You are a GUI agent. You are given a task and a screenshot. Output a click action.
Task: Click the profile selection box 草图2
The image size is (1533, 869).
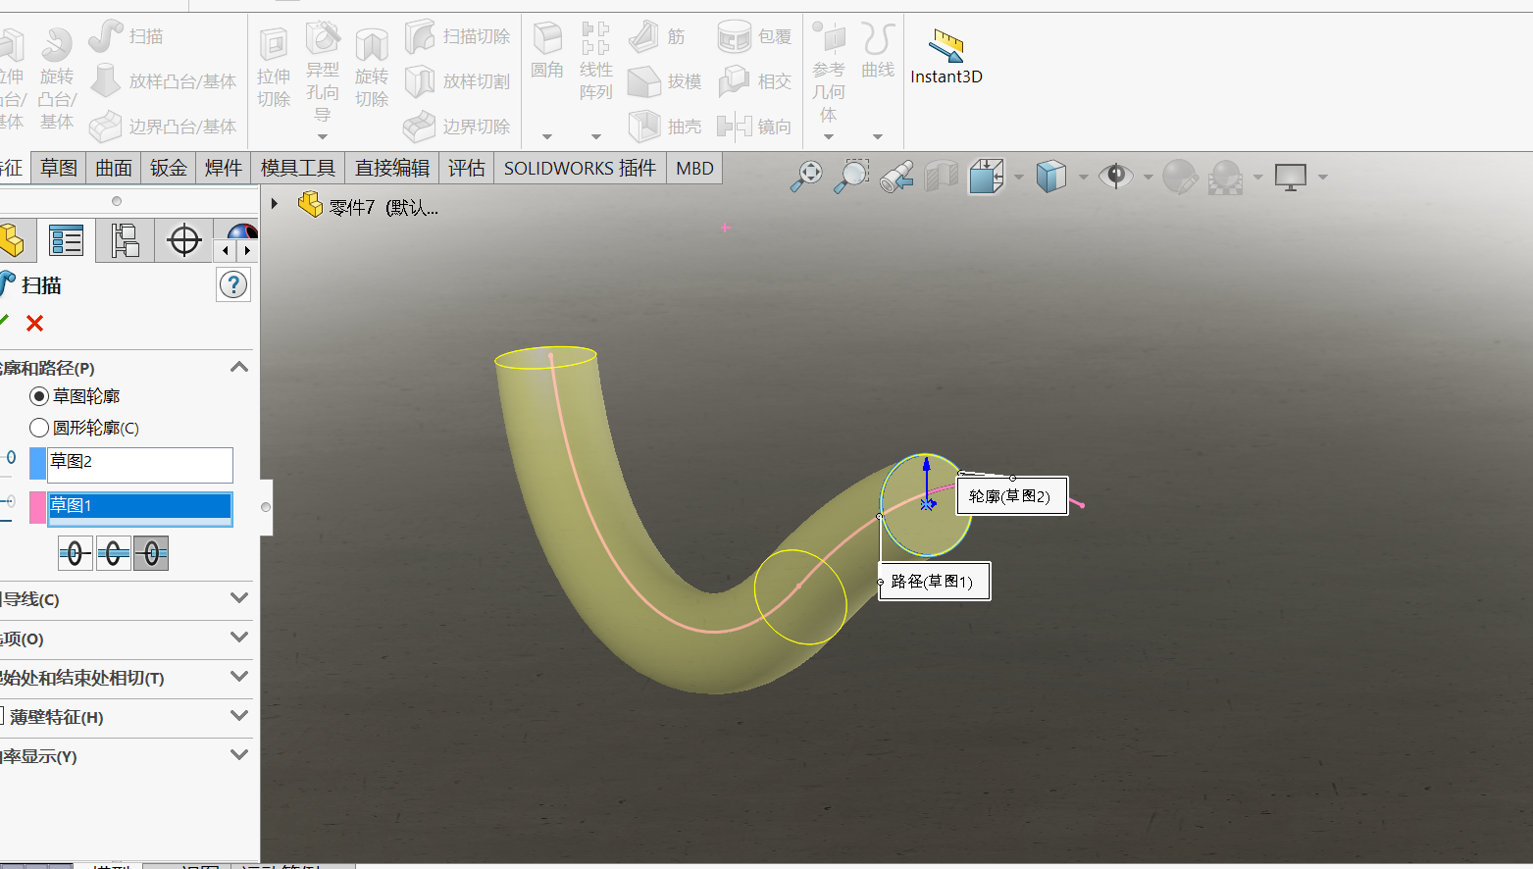click(140, 464)
